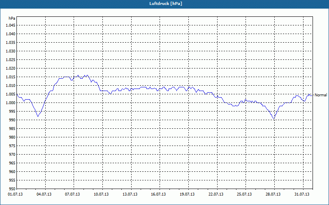
Task: Click the 965 y-axis label
Action: click(12, 163)
